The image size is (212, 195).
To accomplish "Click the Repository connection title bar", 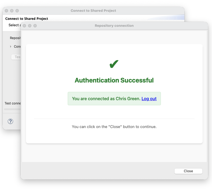I will 114,26.
